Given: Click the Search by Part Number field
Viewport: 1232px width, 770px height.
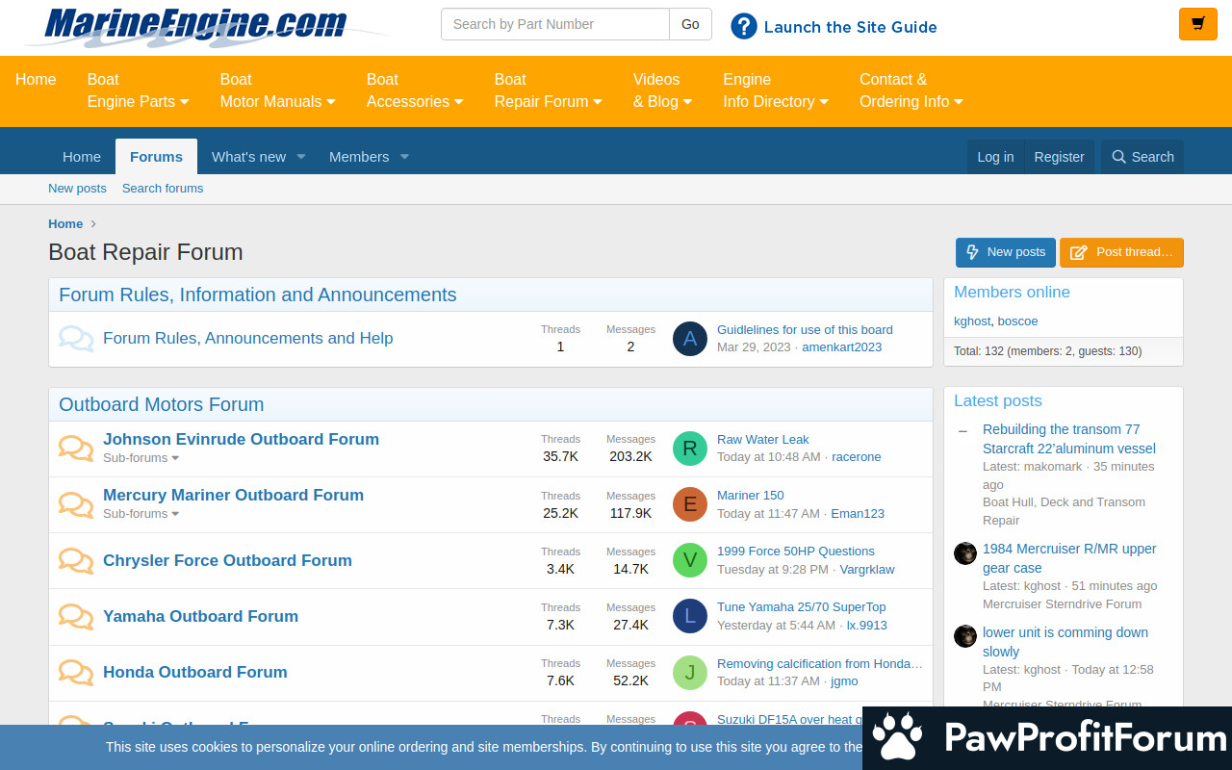Looking at the screenshot, I should tap(554, 24).
